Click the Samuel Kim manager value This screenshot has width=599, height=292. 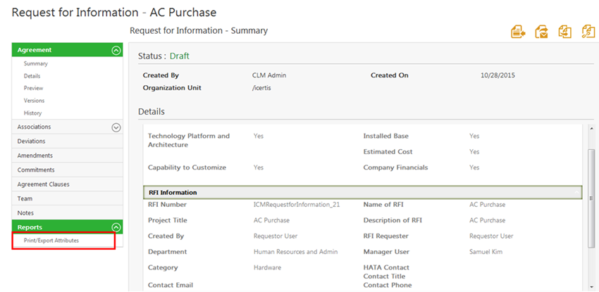(486, 252)
